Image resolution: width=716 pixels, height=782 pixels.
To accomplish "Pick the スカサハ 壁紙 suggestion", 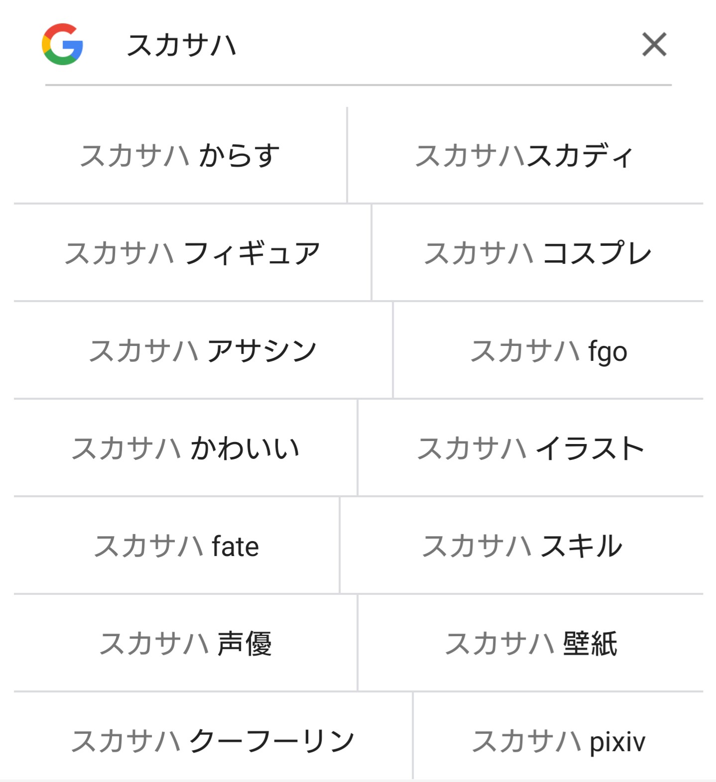I will [530, 643].
